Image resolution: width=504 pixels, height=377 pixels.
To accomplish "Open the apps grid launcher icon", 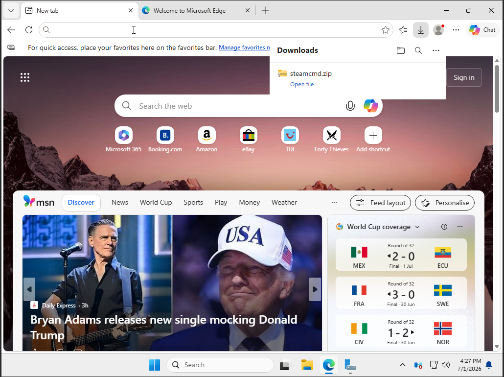I will click(x=25, y=77).
